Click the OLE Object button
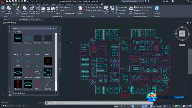Image resolution: width=192 pixels, height=108 pixels. pyautogui.click(x=120, y=10)
